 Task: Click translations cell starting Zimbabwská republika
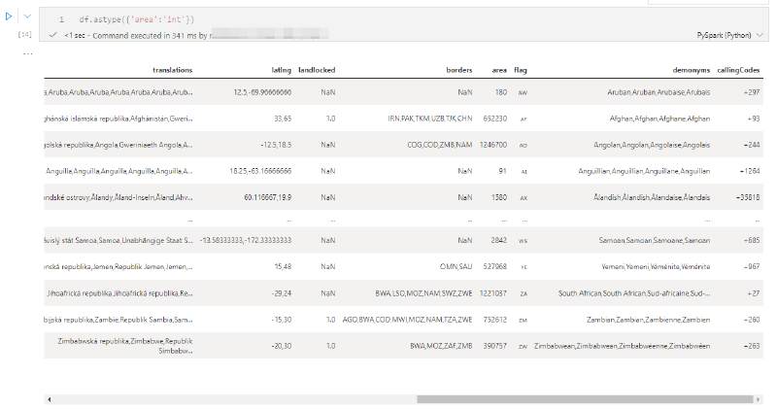(x=125, y=346)
